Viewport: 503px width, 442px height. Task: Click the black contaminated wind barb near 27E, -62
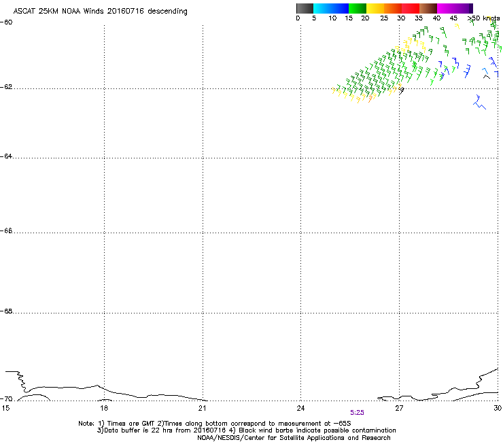click(x=401, y=91)
